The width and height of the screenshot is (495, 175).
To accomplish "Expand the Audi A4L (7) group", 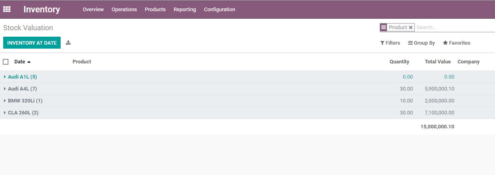I will (22, 89).
